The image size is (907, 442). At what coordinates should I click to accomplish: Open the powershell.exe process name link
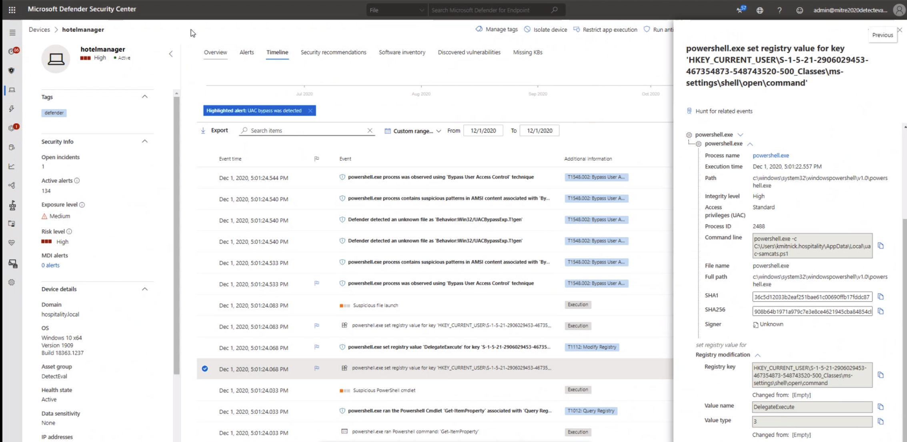771,156
